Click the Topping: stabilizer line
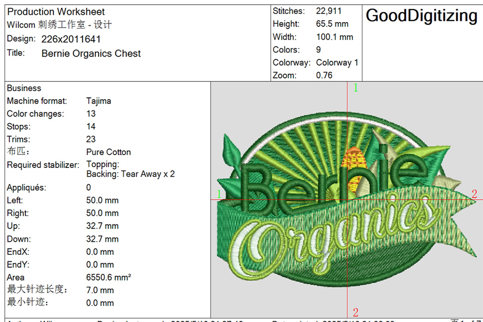 [103, 164]
